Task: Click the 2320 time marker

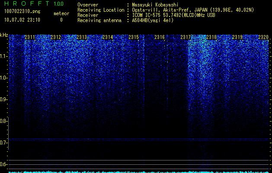Action: pyautogui.click(x=263, y=37)
